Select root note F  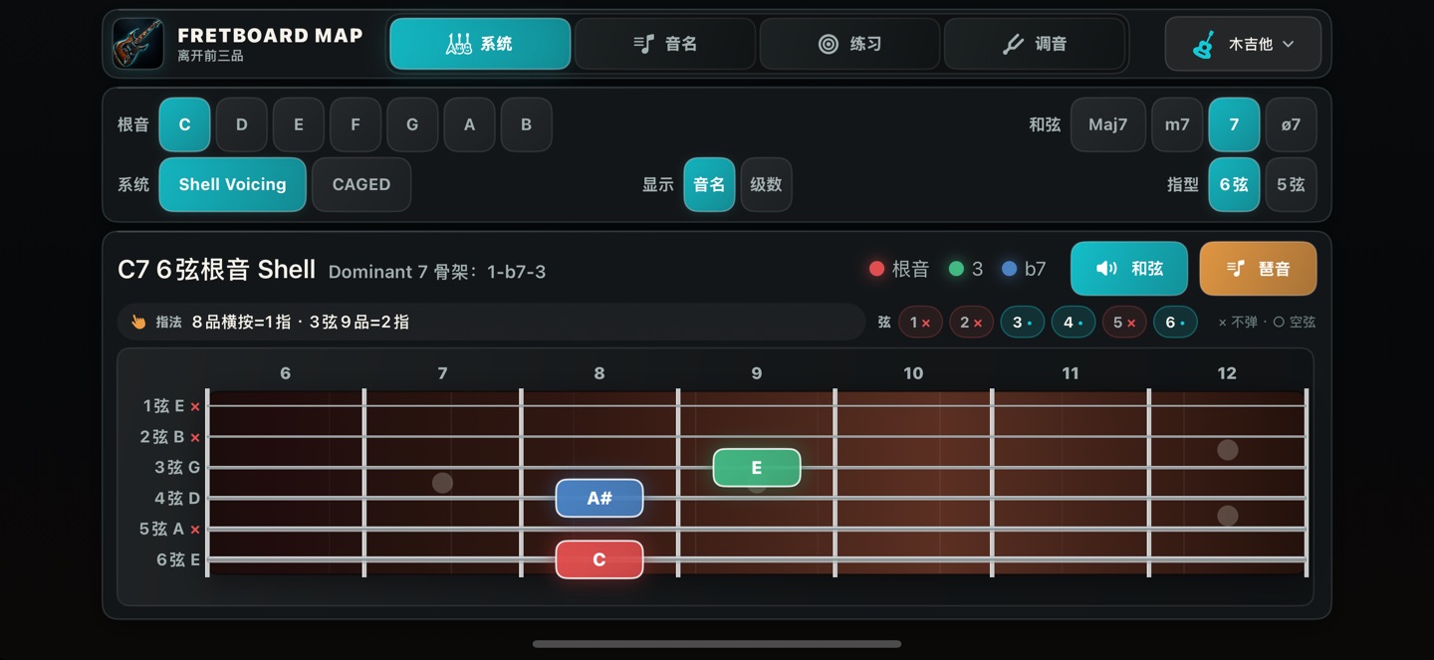pyautogui.click(x=356, y=124)
